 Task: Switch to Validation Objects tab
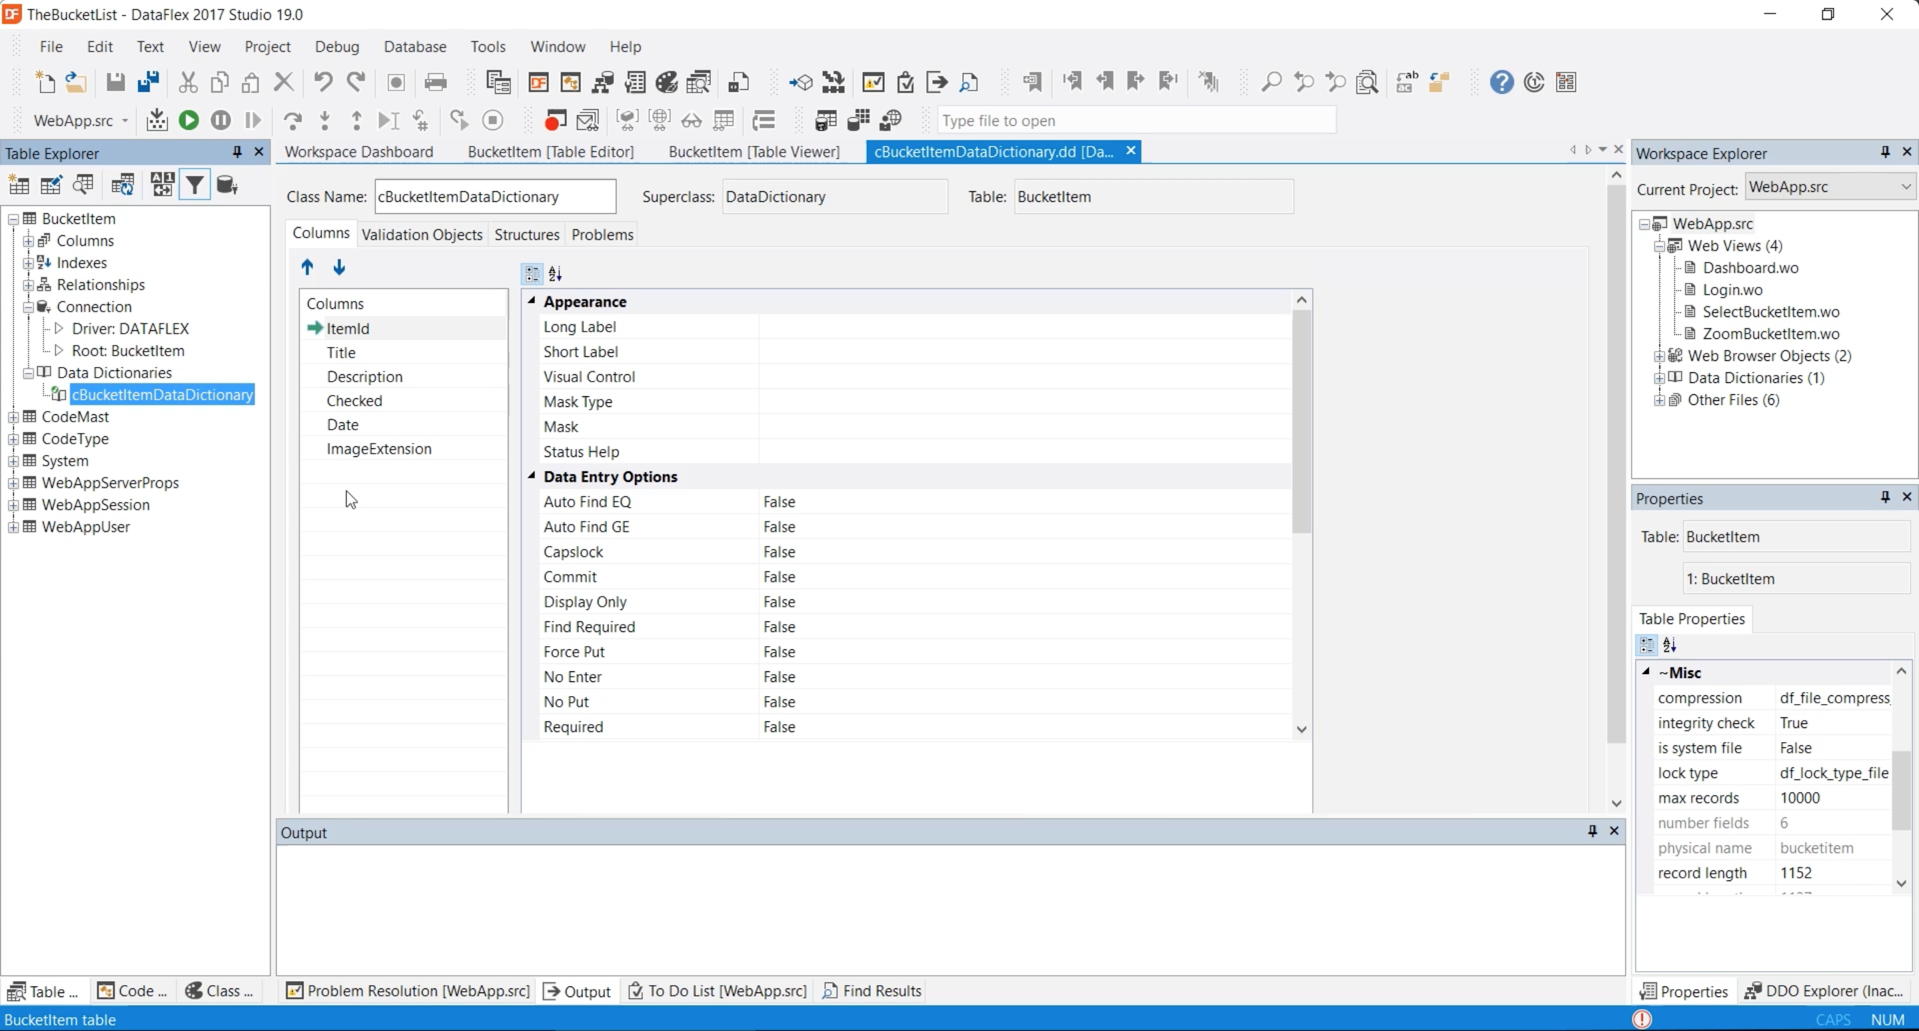click(422, 234)
